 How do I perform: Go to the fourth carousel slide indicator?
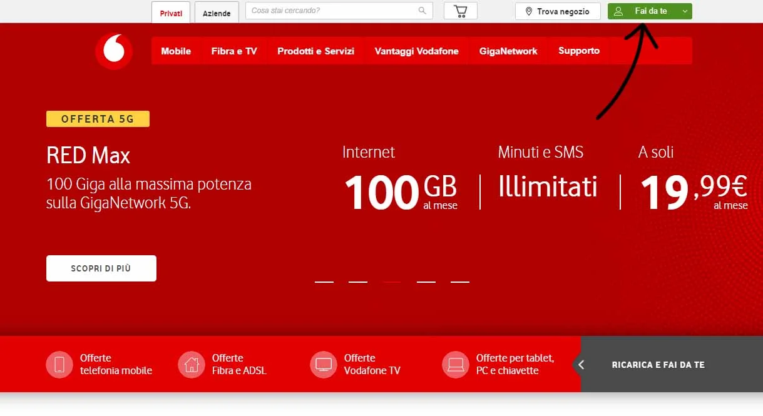pos(426,282)
